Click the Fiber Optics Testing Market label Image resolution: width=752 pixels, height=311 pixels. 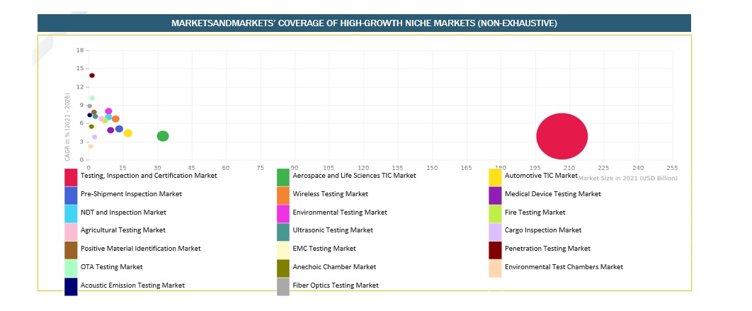[336, 285]
